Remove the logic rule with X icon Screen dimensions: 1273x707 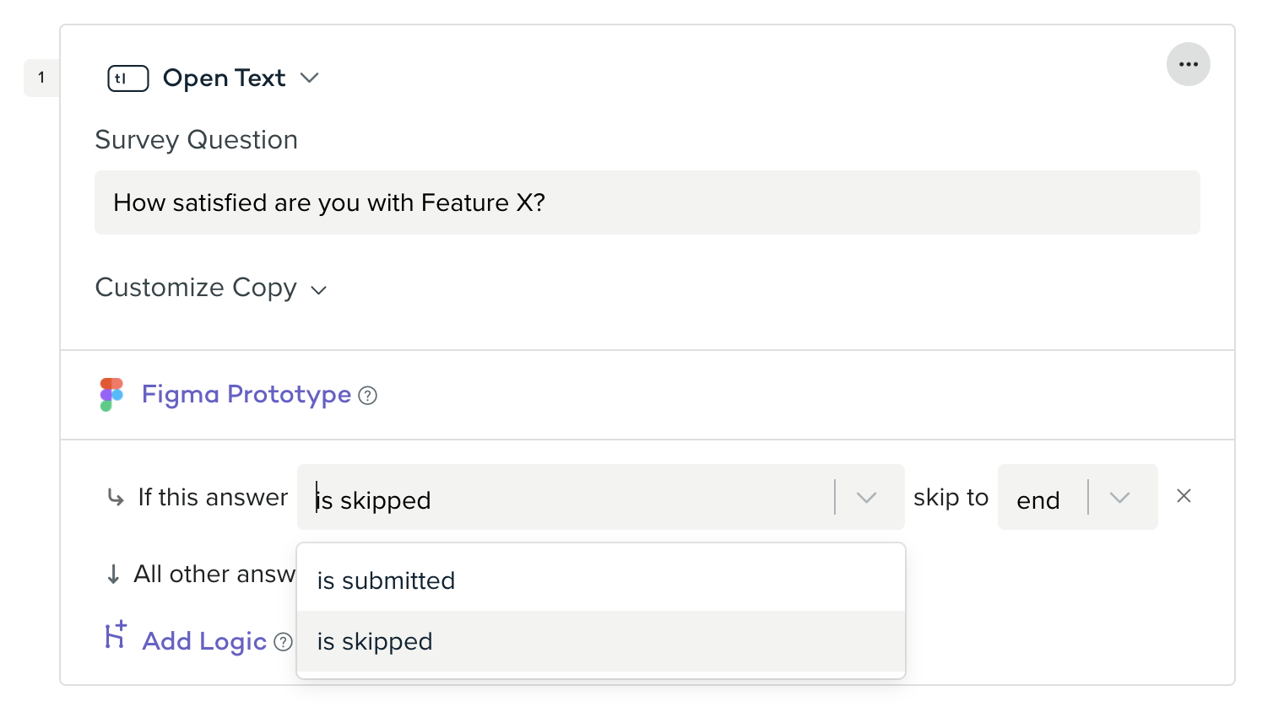1184,496
